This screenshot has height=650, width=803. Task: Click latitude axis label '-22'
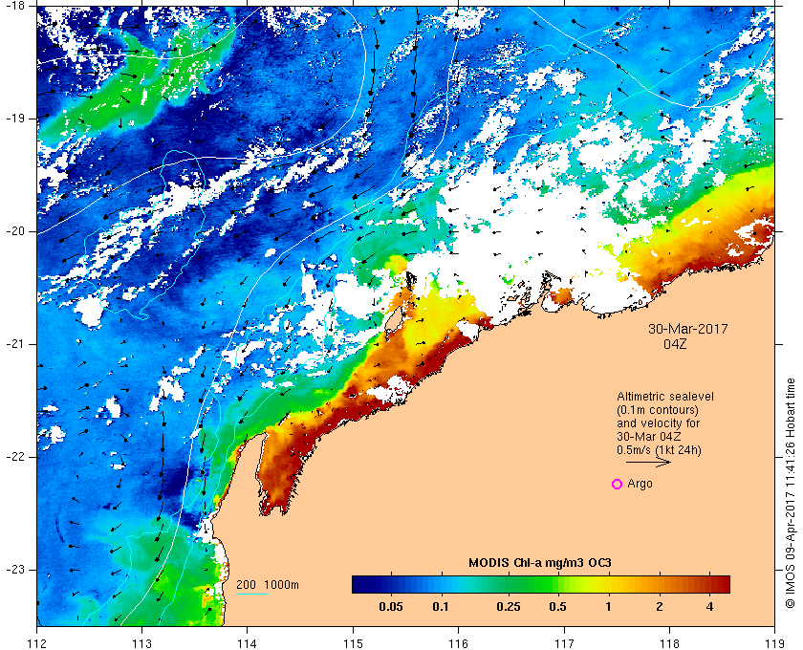(x=15, y=456)
